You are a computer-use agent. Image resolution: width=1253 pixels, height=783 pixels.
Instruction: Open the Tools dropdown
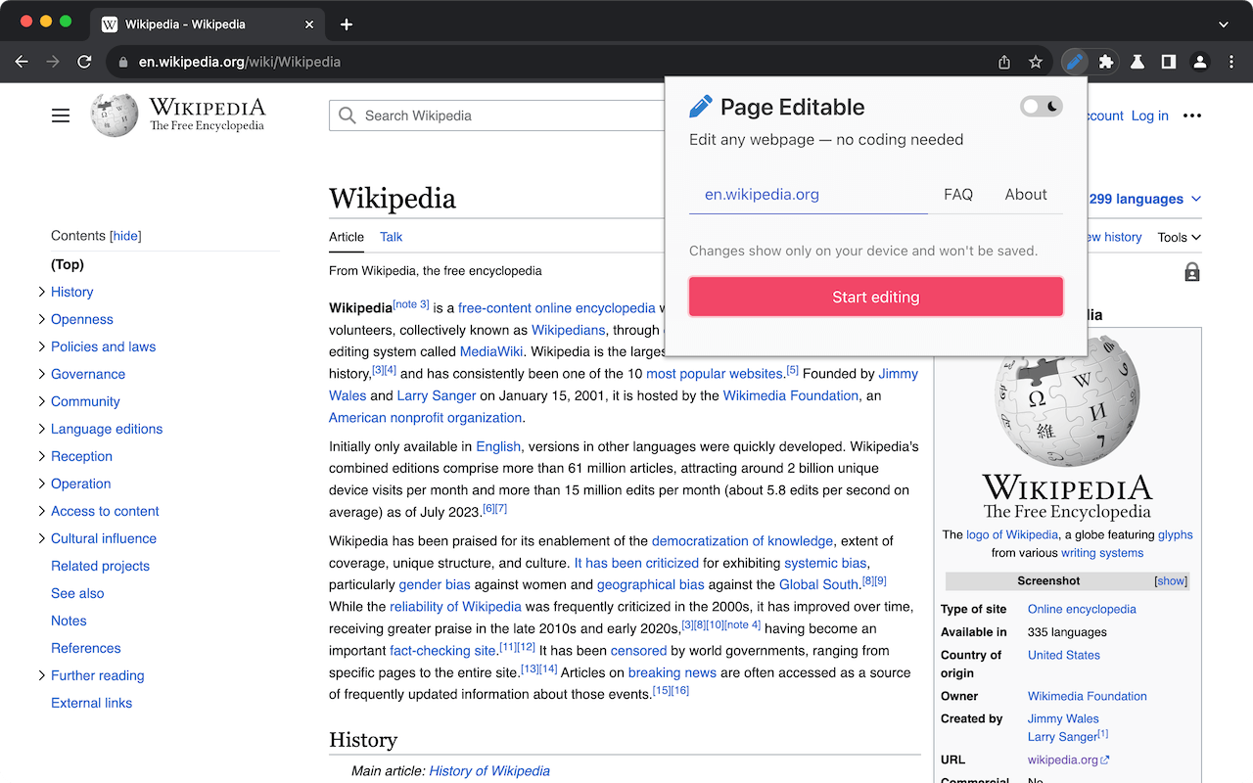(x=1178, y=237)
